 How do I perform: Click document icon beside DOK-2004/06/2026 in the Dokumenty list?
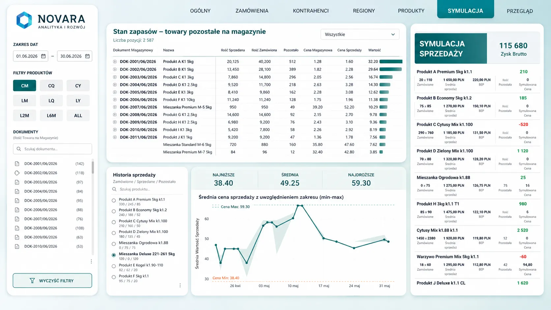pos(17,191)
